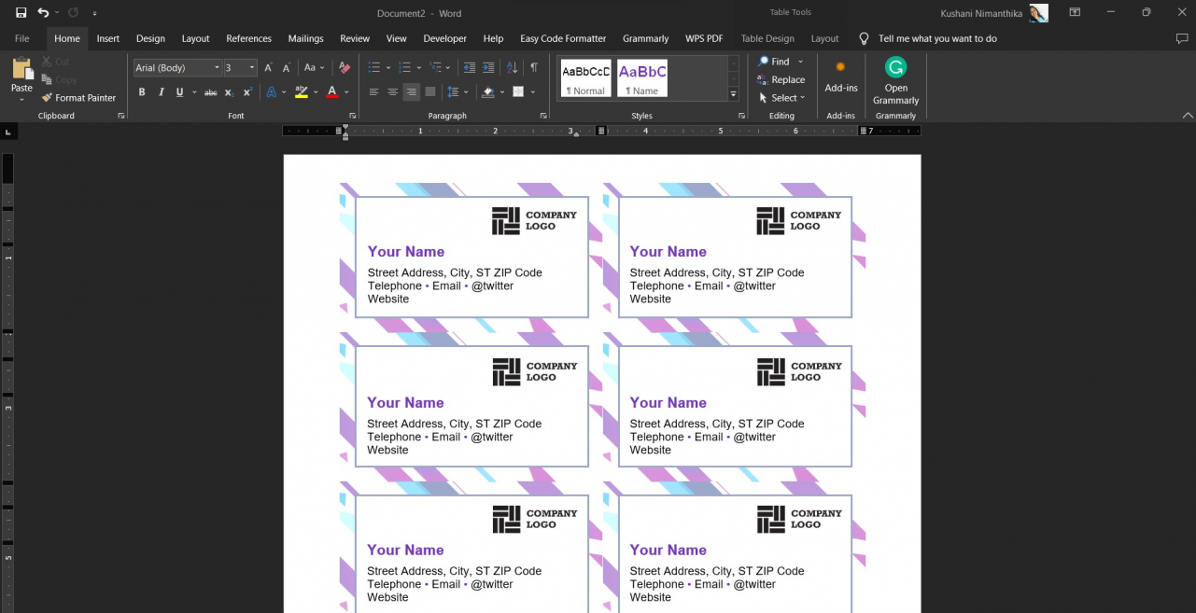
Task: Clear all formatting with the eraser icon
Action: (x=344, y=67)
